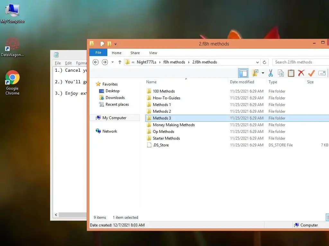Expand the arrow after f8h methods breadcrumb
329x246 pixels.
[189, 62]
